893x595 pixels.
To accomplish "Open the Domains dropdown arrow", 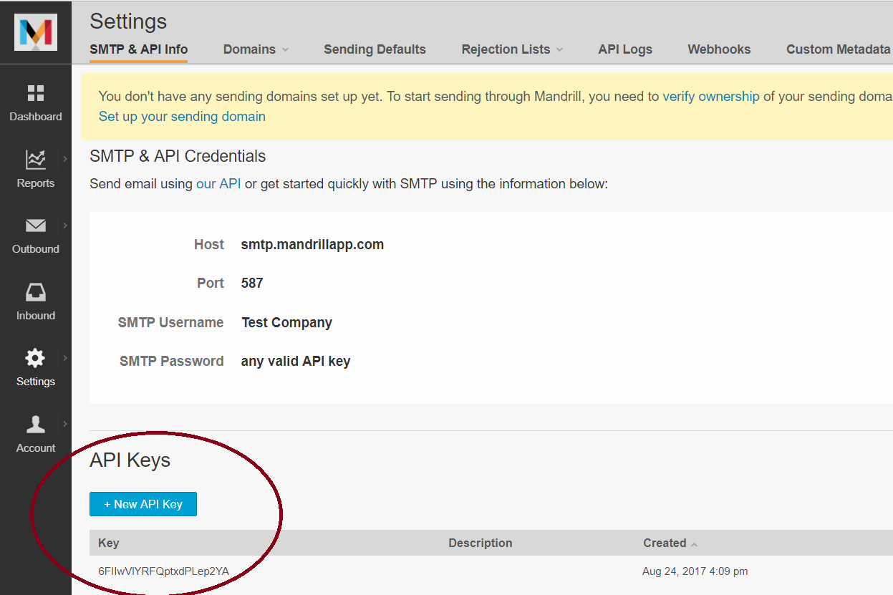I will [x=285, y=50].
